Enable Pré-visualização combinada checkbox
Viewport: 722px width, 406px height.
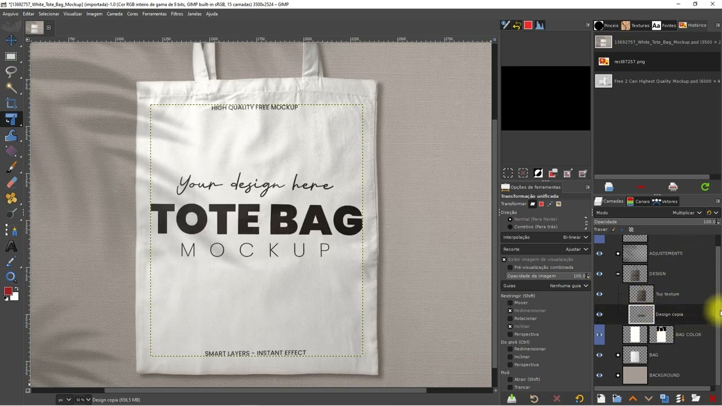point(510,267)
